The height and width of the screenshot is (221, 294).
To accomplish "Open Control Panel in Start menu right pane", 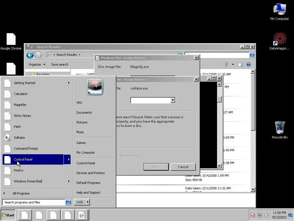I will (x=86, y=163).
